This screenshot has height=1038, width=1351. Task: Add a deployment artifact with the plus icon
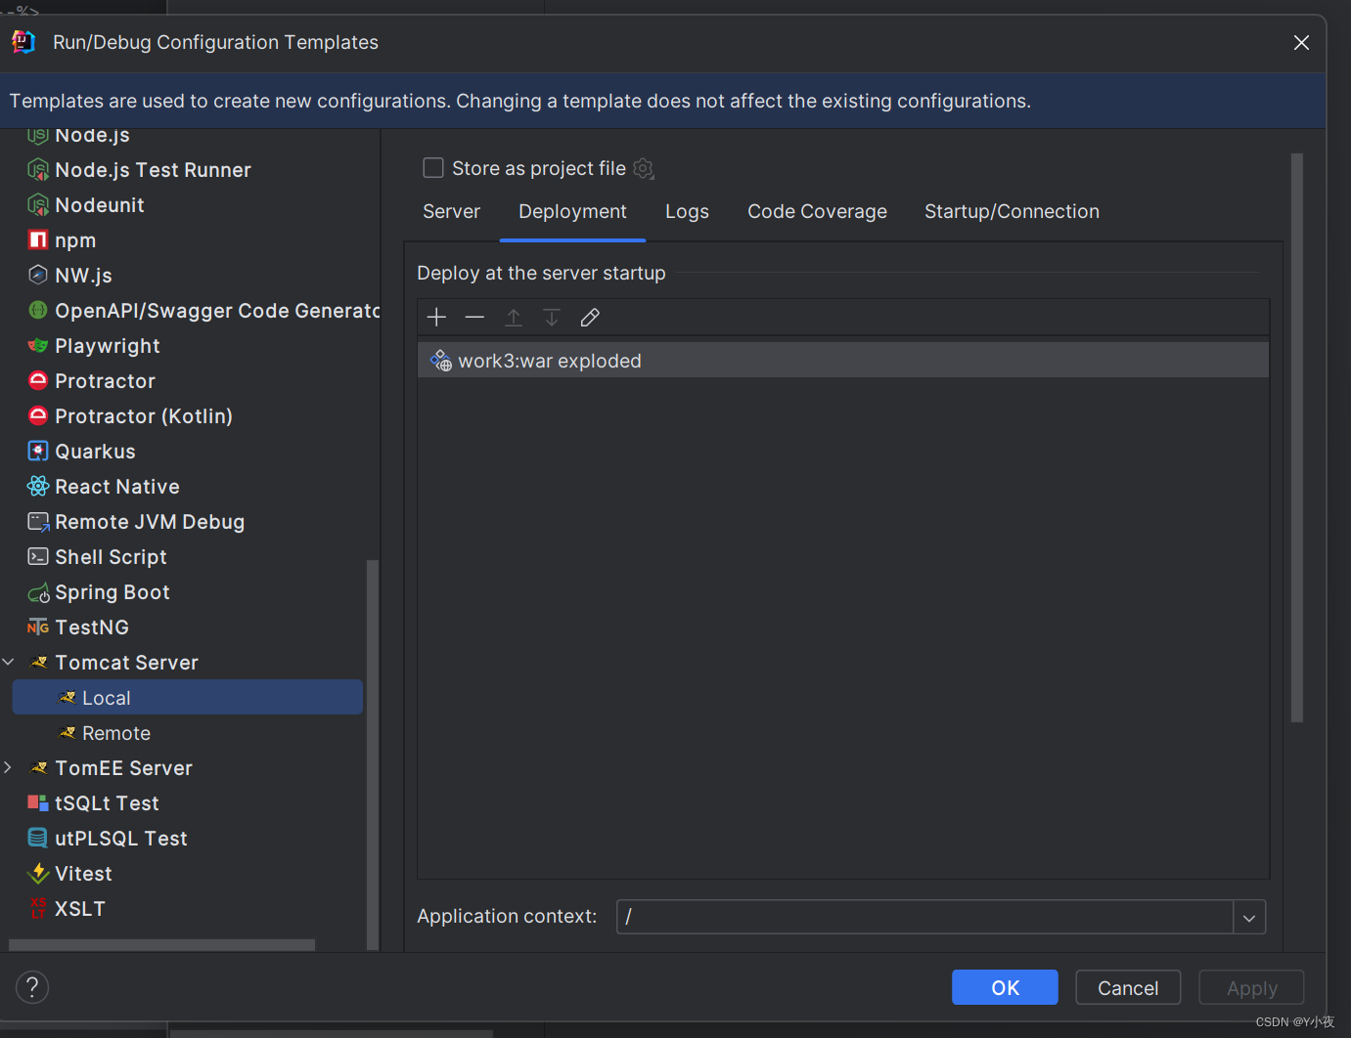(436, 317)
